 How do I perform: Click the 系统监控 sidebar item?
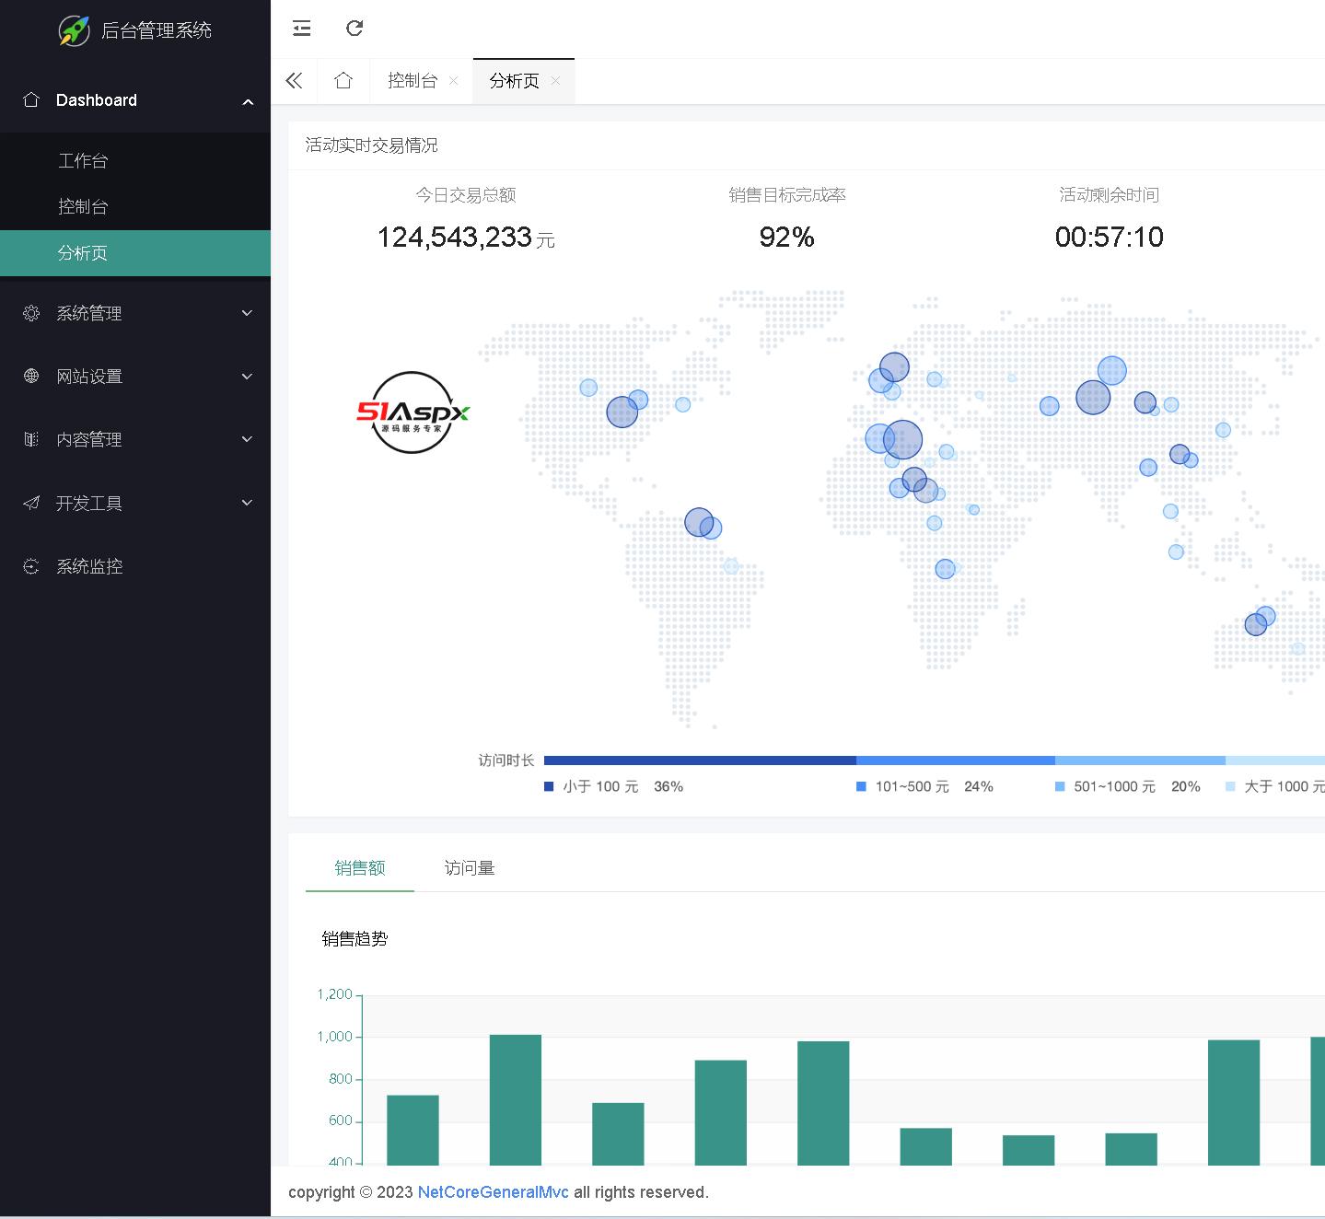tap(89, 567)
